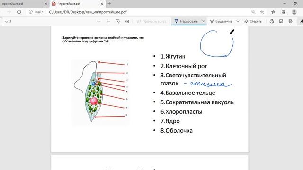Close the first простейшие.pdf tab

46,4
